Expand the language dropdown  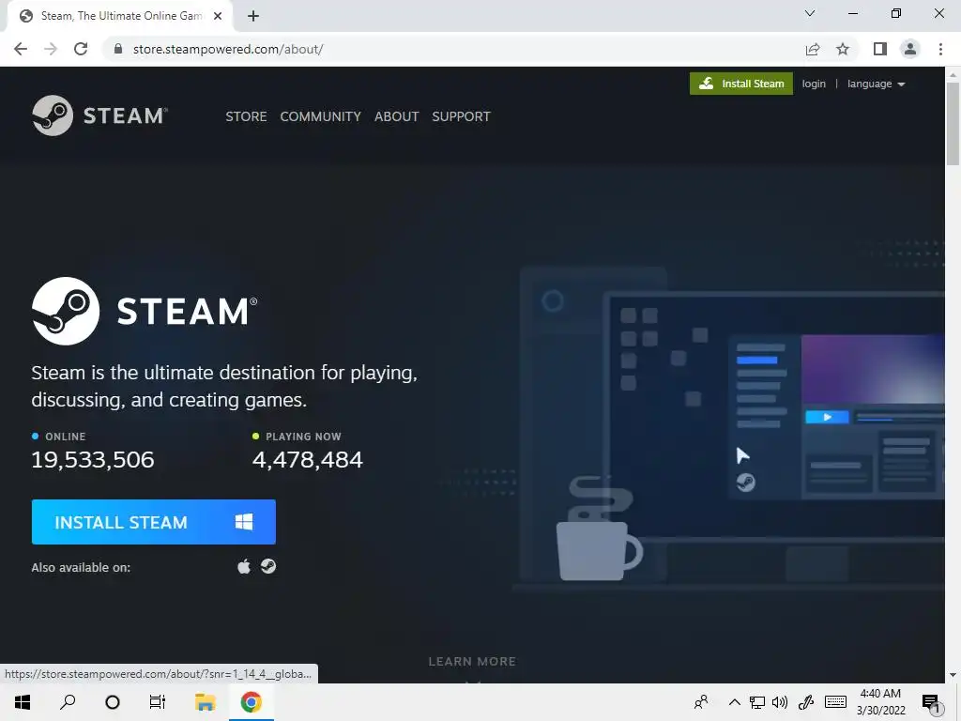(x=876, y=84)
